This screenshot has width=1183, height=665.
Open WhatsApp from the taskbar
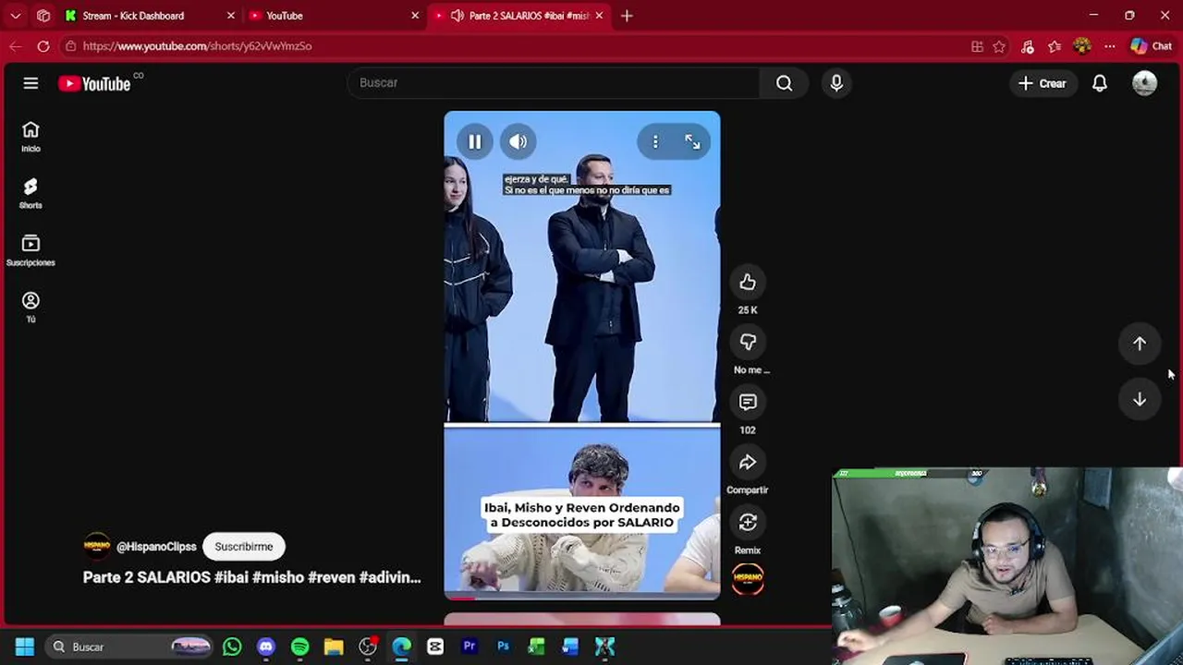(x=232, y=647)
